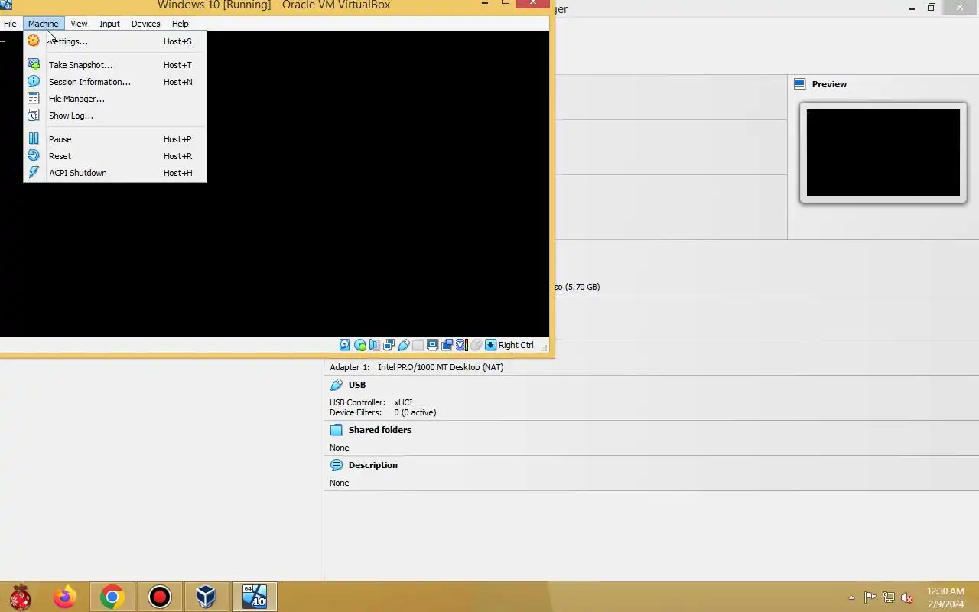
Task: Click the hard disk activity status icon
Action: click(x=345, y=345)
